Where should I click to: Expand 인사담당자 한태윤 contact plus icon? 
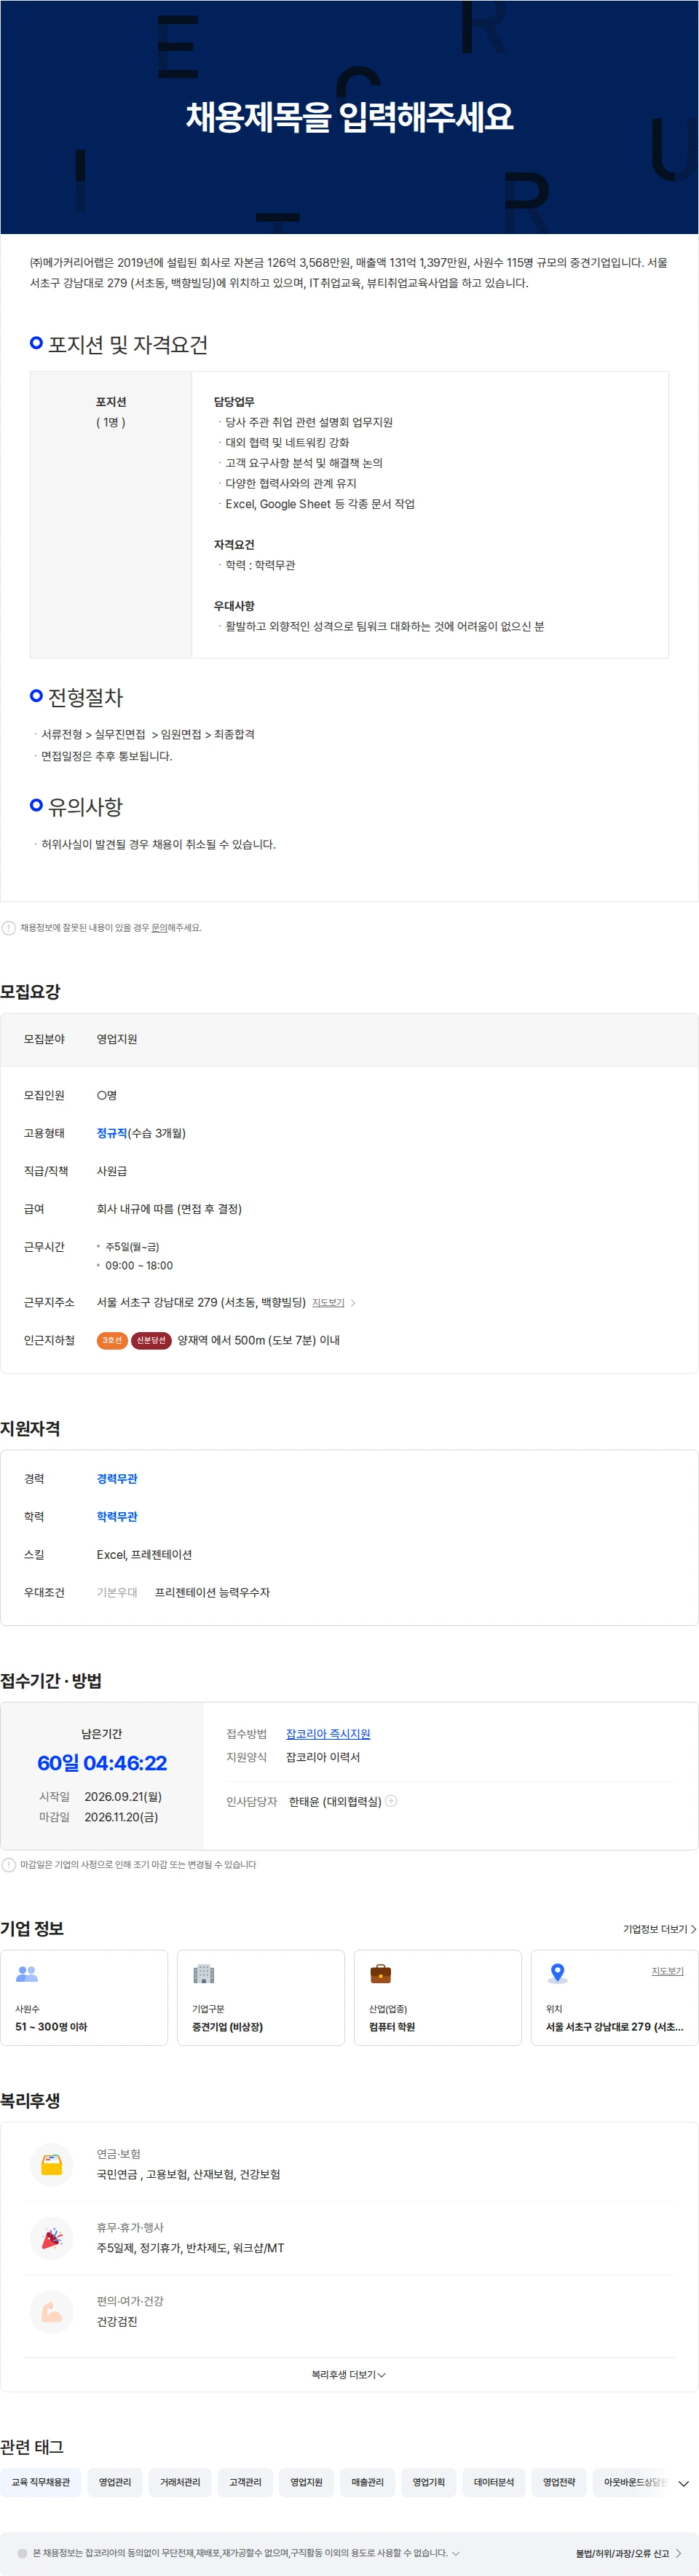(x=392, y=1800)
